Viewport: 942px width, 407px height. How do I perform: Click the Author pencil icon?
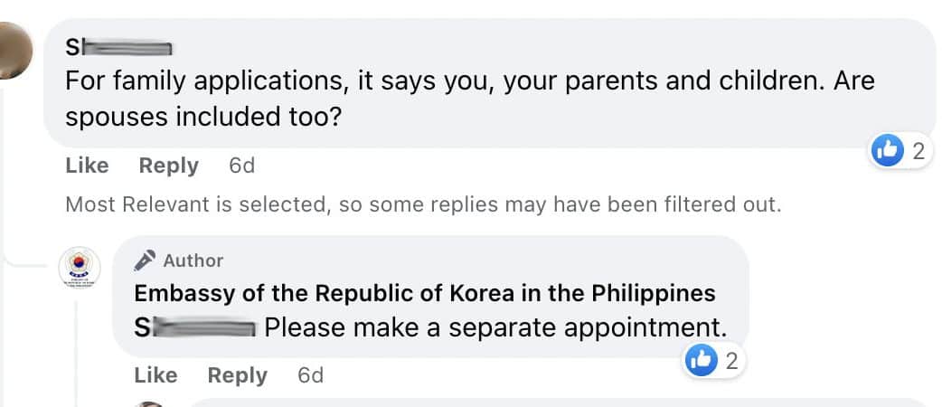click(x=145, y=260)
